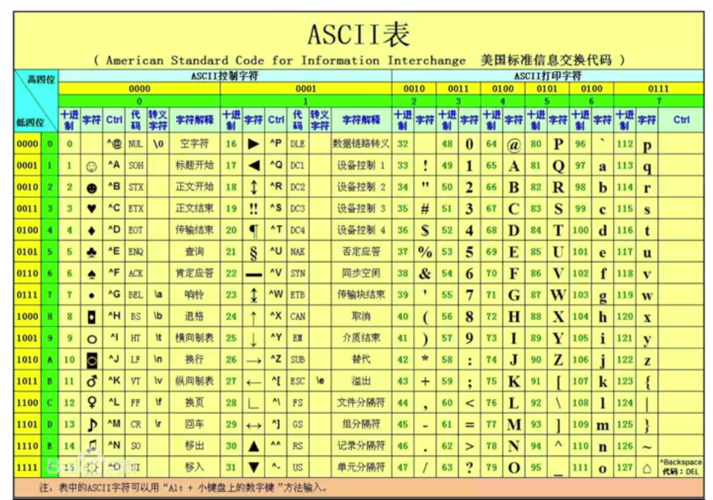Select the right-pointing triangle for decimal 16
Image resolution: width=713 pixels, height=500 pixels.
(x=253, y=144)
